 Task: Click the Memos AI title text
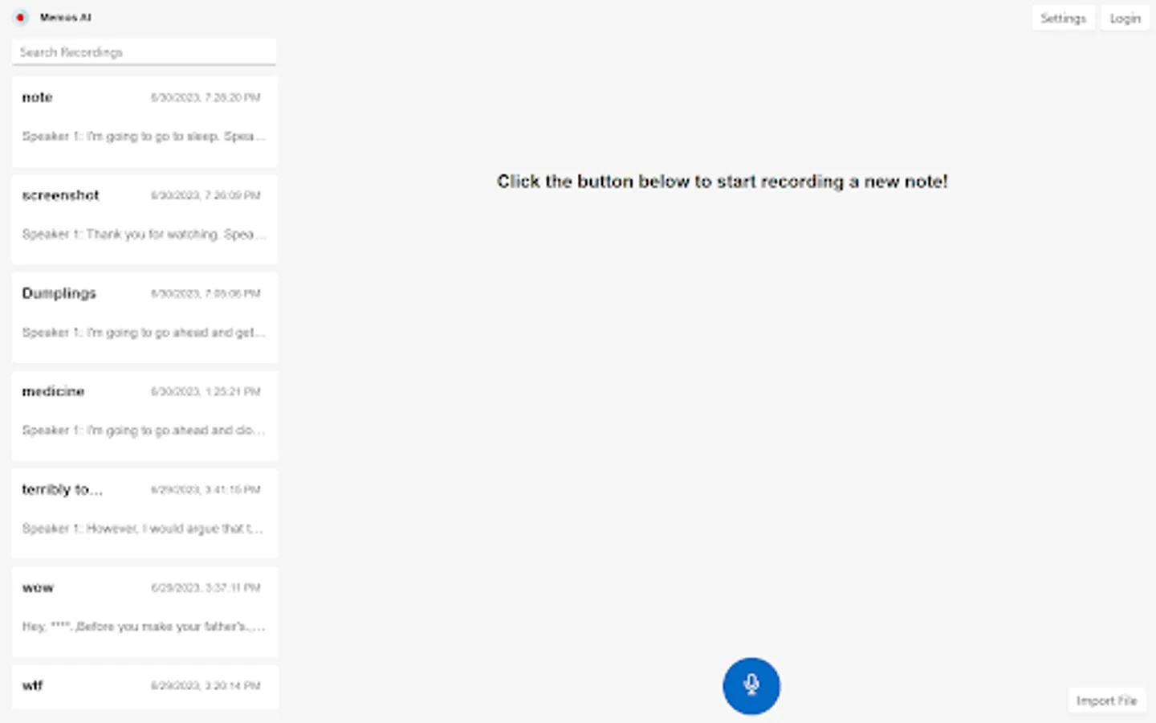click(x=66, y=18)
